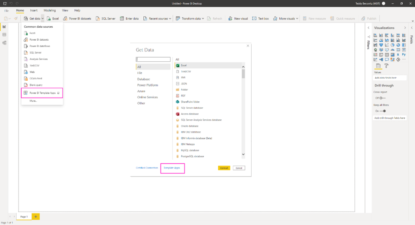Expand the Get data dropdown arrow
The image size is (415, 225).
click(42, 18)
